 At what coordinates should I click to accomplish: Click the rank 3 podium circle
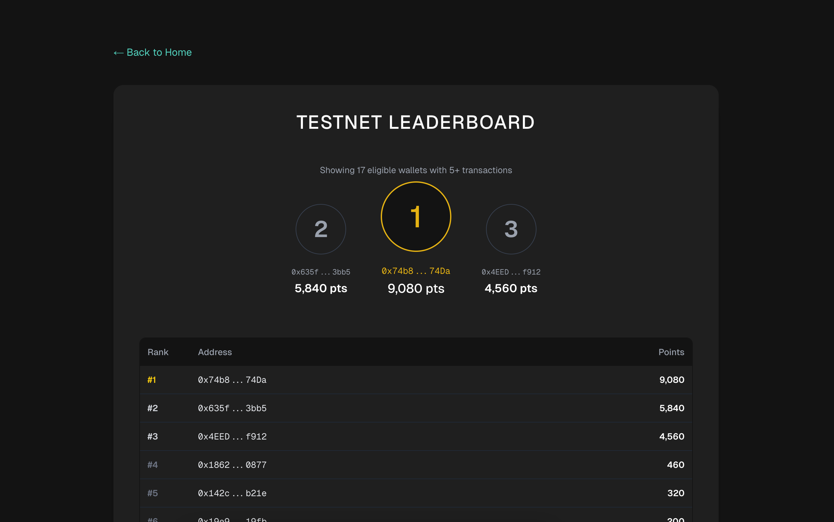pyautogui.click(x=511, y=229)
